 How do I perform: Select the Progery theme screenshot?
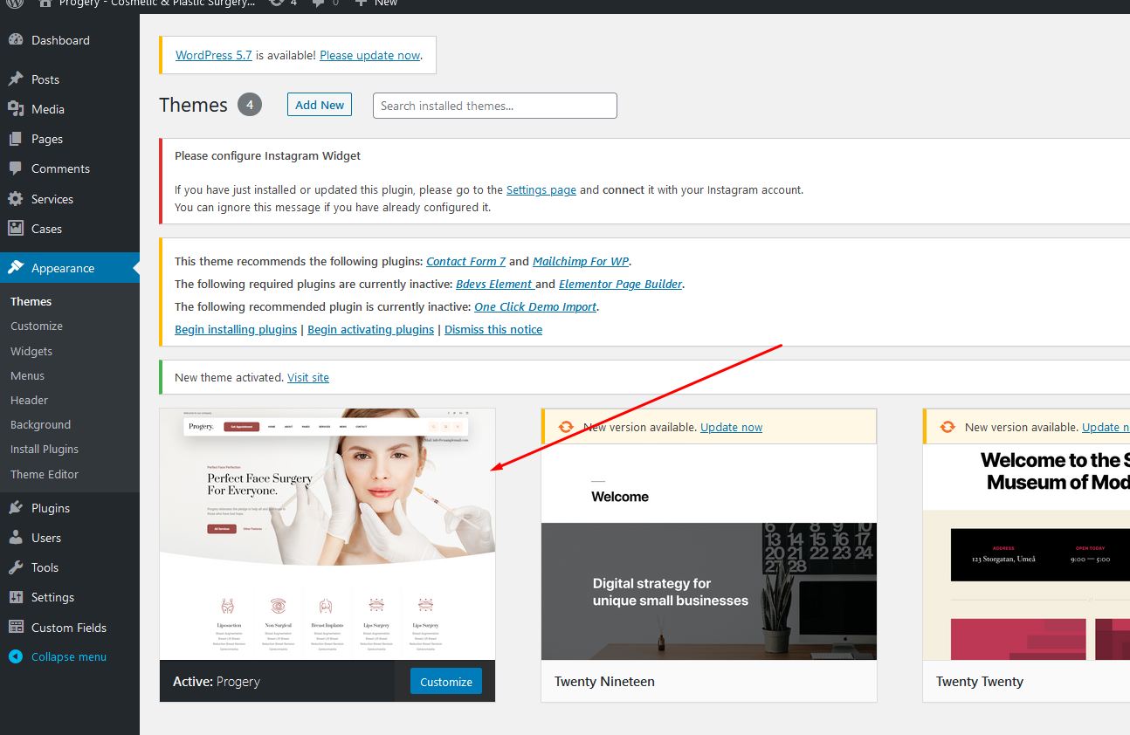(327, 534)
